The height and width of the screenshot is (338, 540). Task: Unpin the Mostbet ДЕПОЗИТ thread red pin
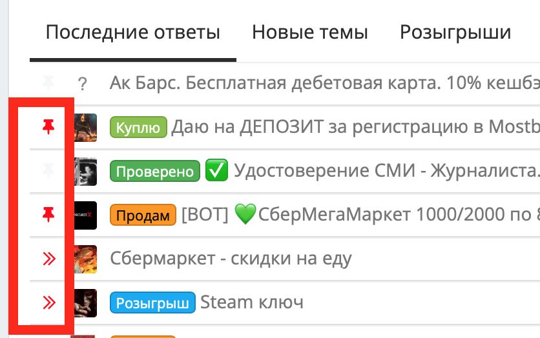[x=48, y=127]
